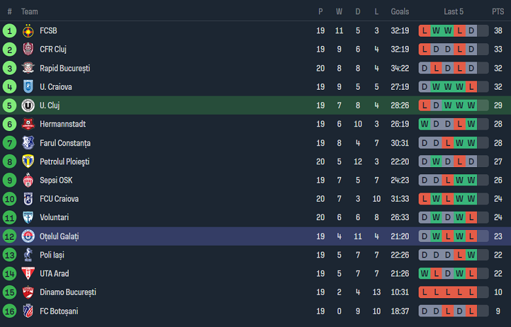This screenshot has width=511, height=327.
Task: Click the Oțelul Galați team crest
Action: (28, 236)
